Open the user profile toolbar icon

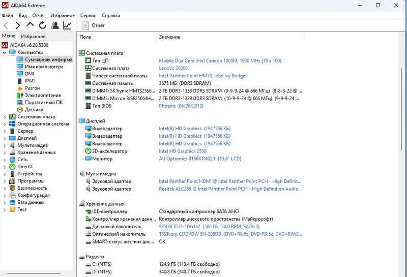tap(55, 25)
